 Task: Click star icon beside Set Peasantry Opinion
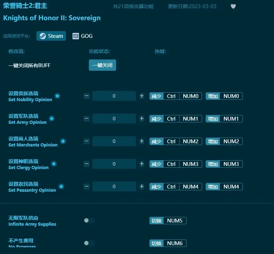click(61, 186)
